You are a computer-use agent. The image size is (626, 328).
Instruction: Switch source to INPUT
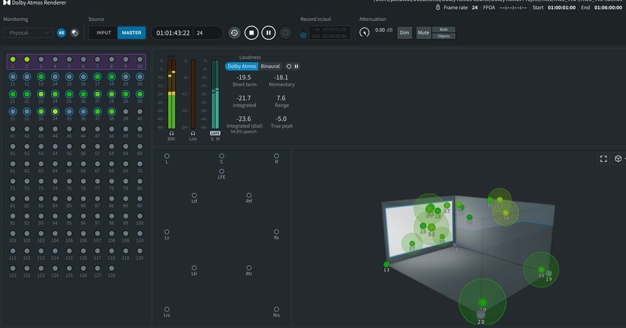(x=104, y=33)
